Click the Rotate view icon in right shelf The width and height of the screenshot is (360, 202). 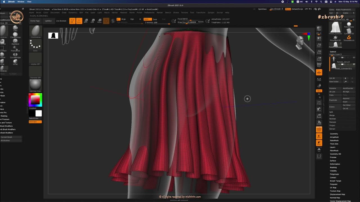click(x=319, y=122)
